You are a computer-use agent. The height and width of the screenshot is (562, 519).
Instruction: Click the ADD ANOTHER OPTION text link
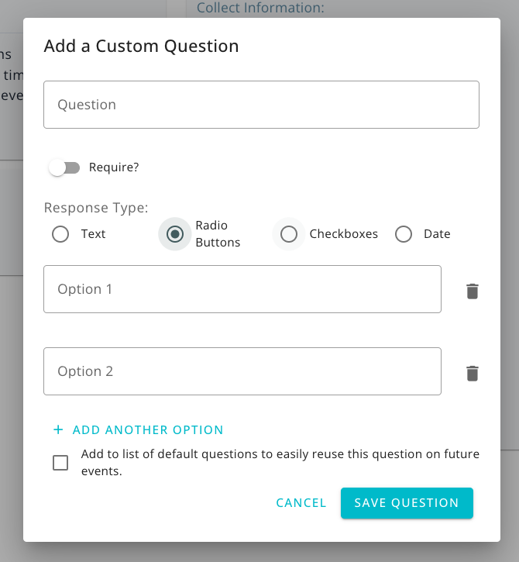(x=148, y=429)
